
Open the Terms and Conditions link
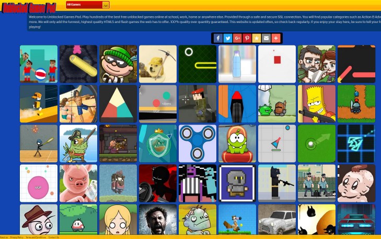[36, 237]
